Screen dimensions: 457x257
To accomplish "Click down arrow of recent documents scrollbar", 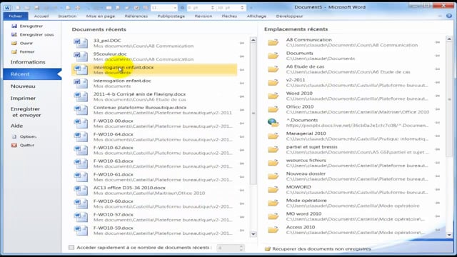I will [x=253, y=234].
